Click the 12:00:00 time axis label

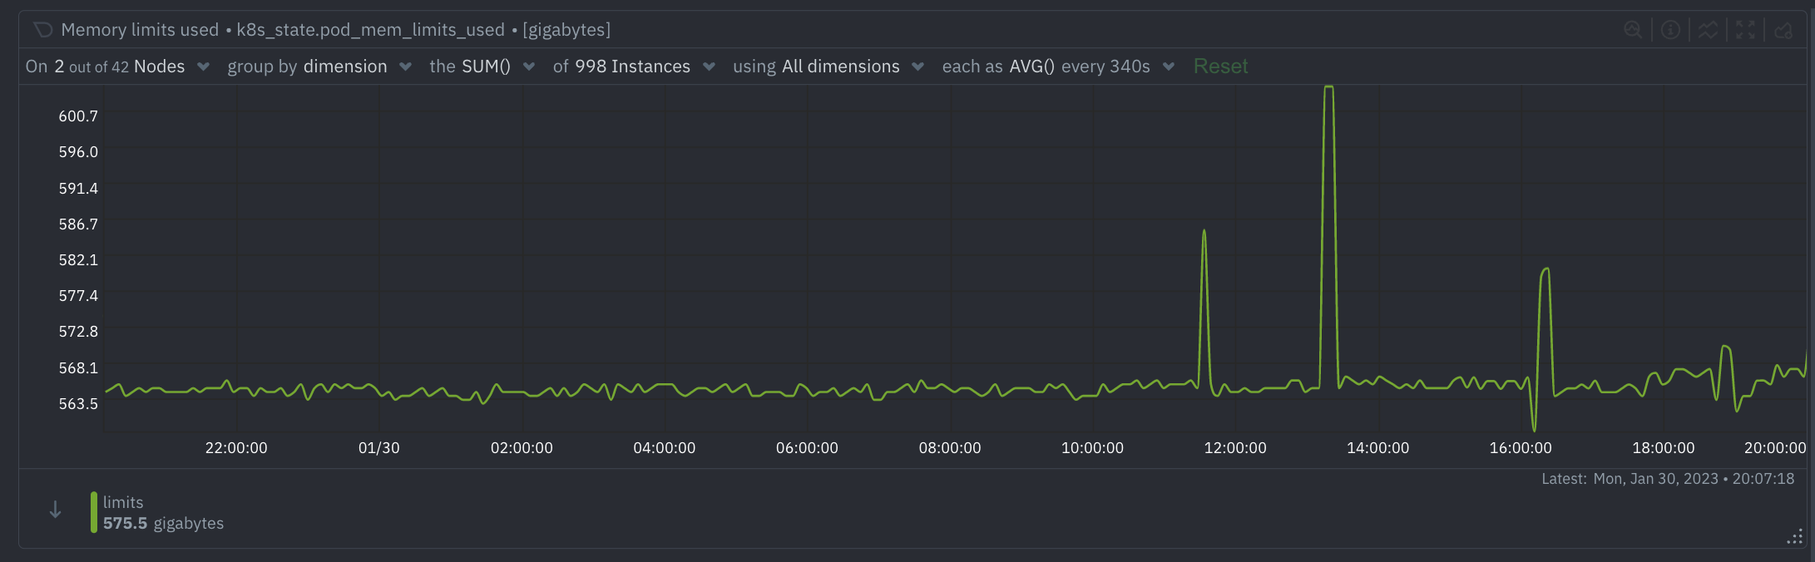(1235, 448)
